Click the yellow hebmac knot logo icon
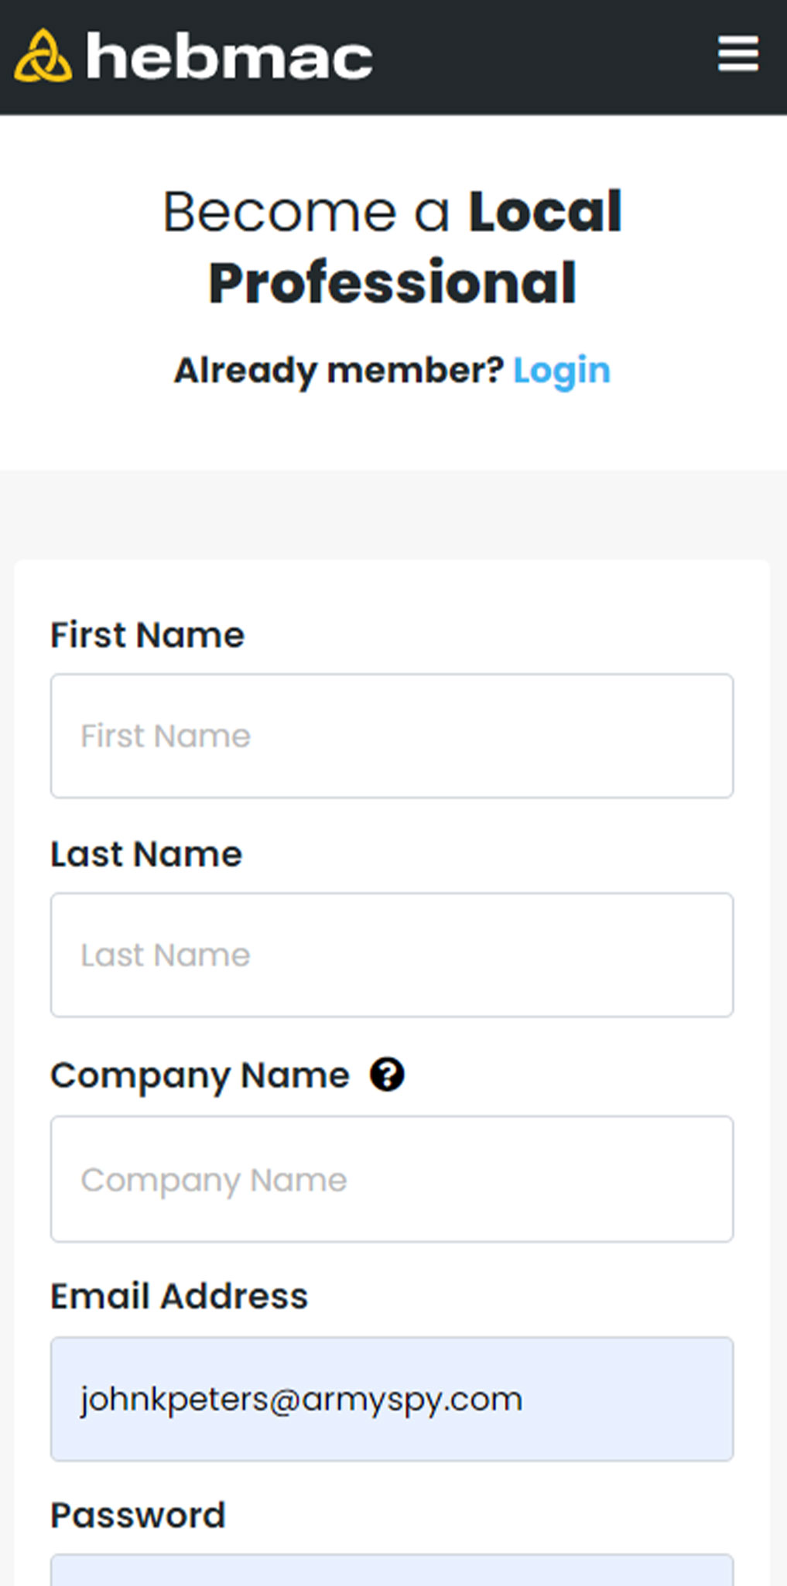 tap(43, 56)
